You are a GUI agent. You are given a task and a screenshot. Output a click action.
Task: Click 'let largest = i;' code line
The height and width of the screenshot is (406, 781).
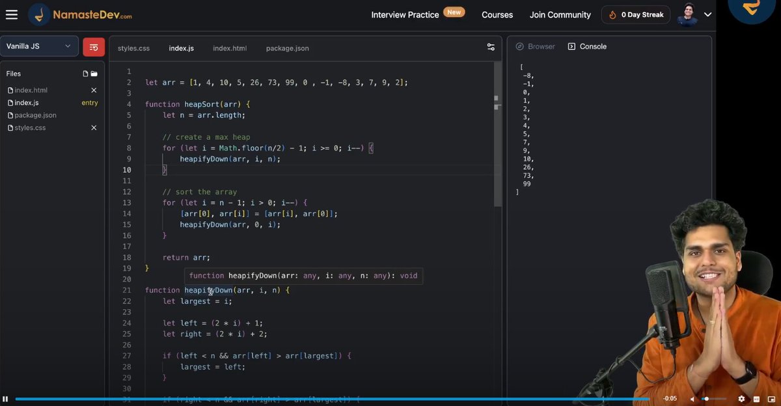(197, 301)
